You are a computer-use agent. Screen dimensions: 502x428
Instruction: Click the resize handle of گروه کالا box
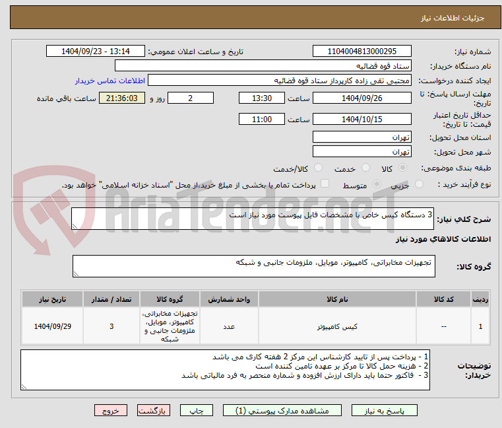76,274
